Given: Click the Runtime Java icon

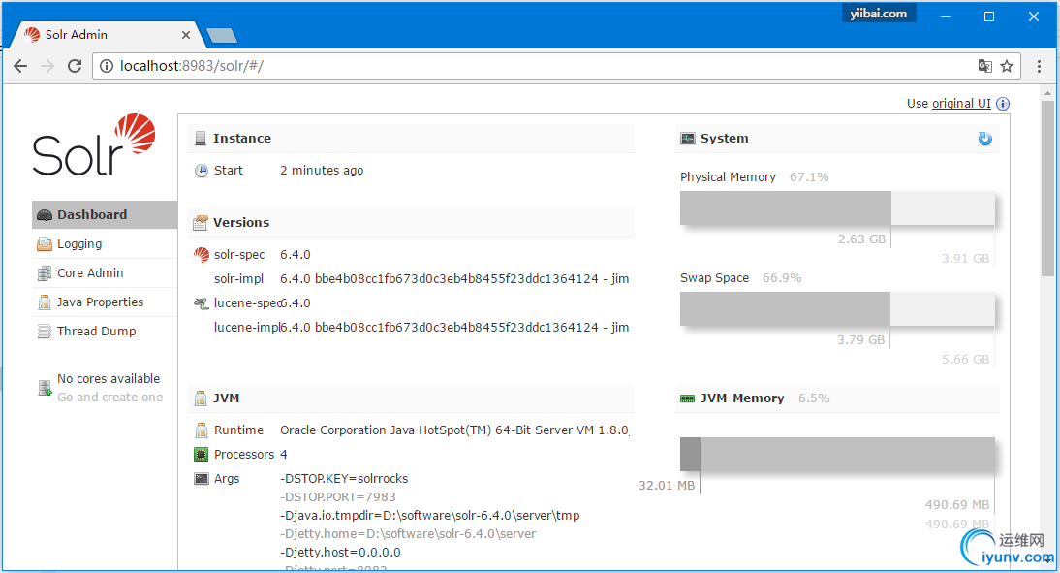Looking at the screenshot, I should [201, 430].
